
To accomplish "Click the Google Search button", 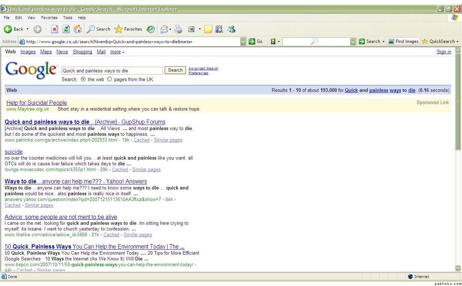I will (175, 70).
